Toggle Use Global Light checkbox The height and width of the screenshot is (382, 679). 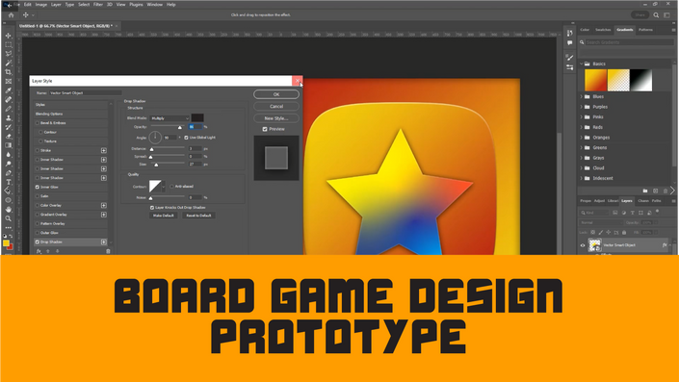(x=186, y=138)
